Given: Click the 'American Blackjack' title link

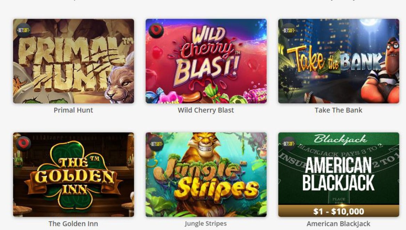Looking at the screenshot, I should coord(339,223).
